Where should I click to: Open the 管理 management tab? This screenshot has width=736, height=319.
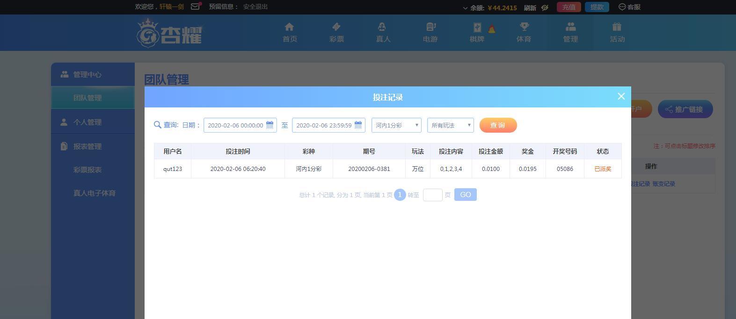570,33
